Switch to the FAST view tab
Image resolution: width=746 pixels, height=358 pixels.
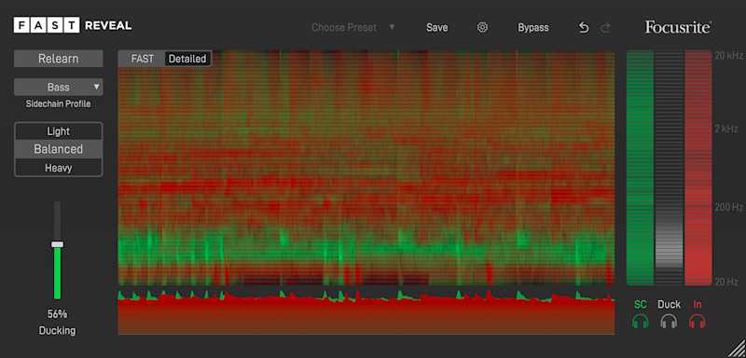[143, 59]
